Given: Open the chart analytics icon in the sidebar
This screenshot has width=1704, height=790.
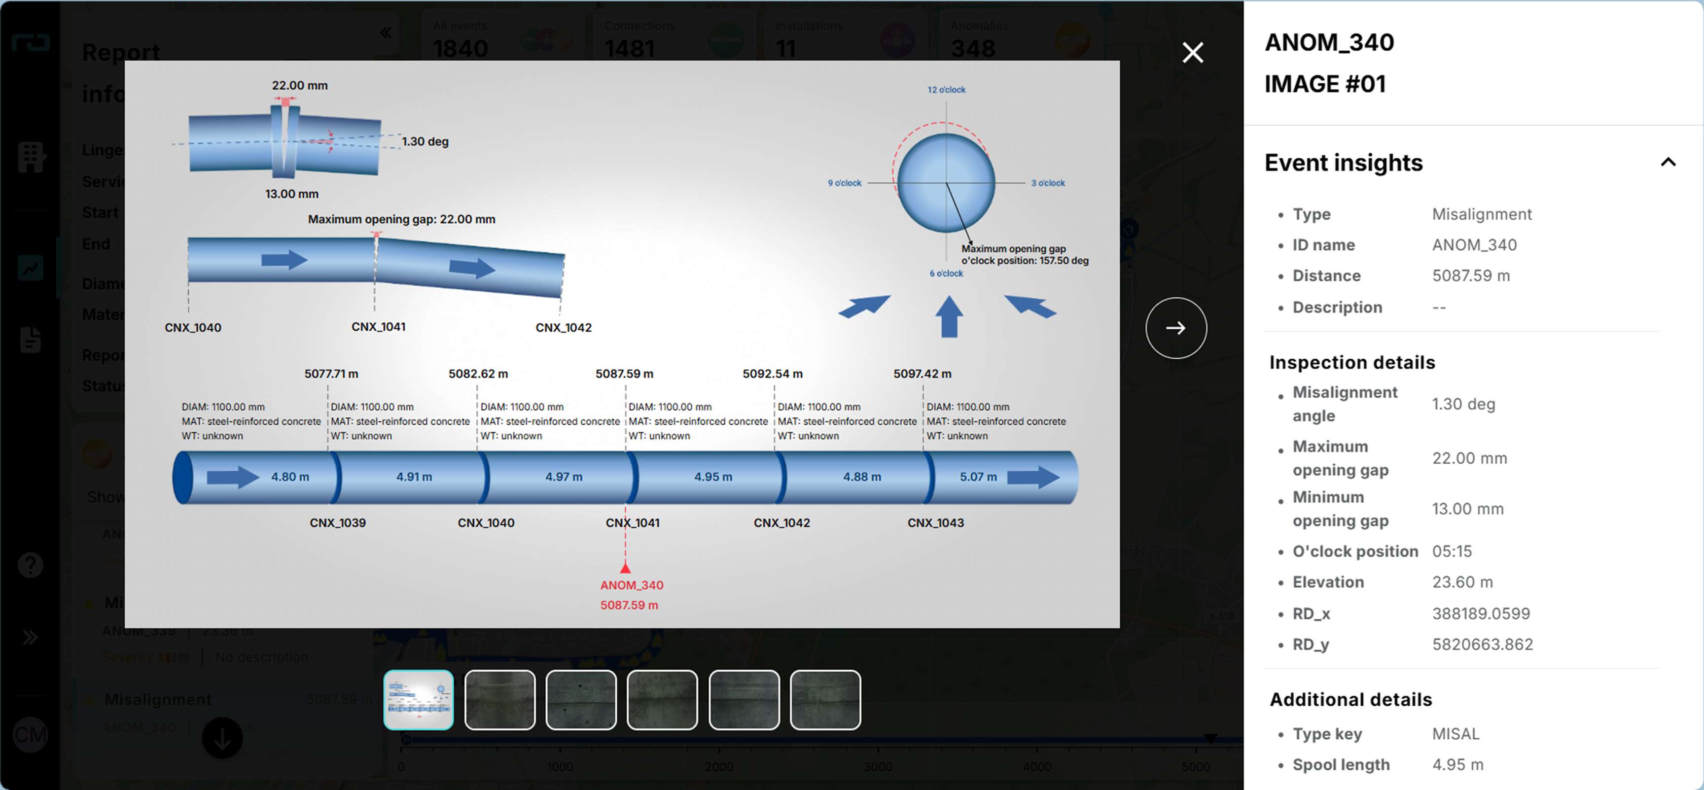Looking at the screenshot, I should pos(31,269).
